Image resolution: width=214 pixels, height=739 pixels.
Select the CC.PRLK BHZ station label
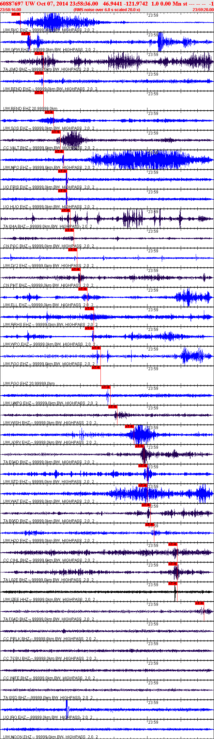(50, 639)
